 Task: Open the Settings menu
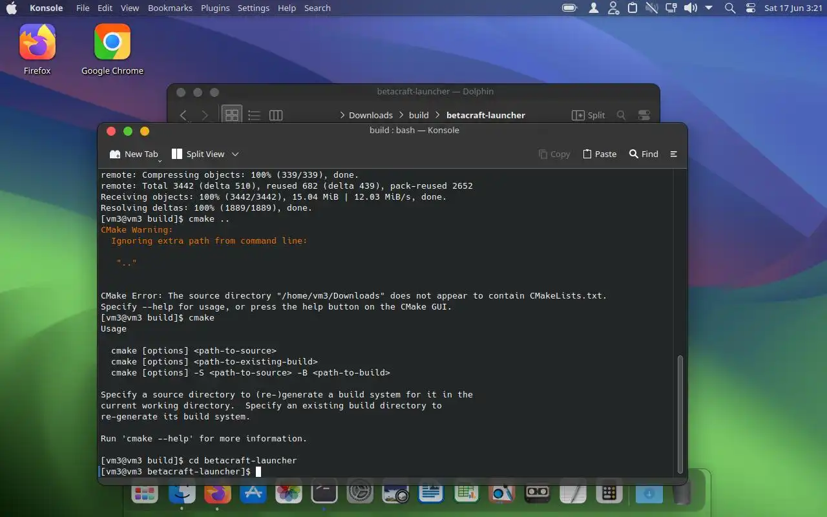pos(253,8)
